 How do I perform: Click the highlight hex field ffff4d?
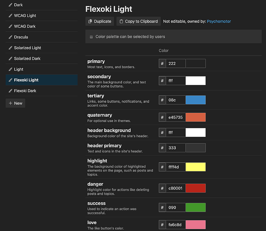(176, 167)
